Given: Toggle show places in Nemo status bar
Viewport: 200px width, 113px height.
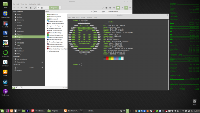Looking at the screenshot, I should 13,88.
